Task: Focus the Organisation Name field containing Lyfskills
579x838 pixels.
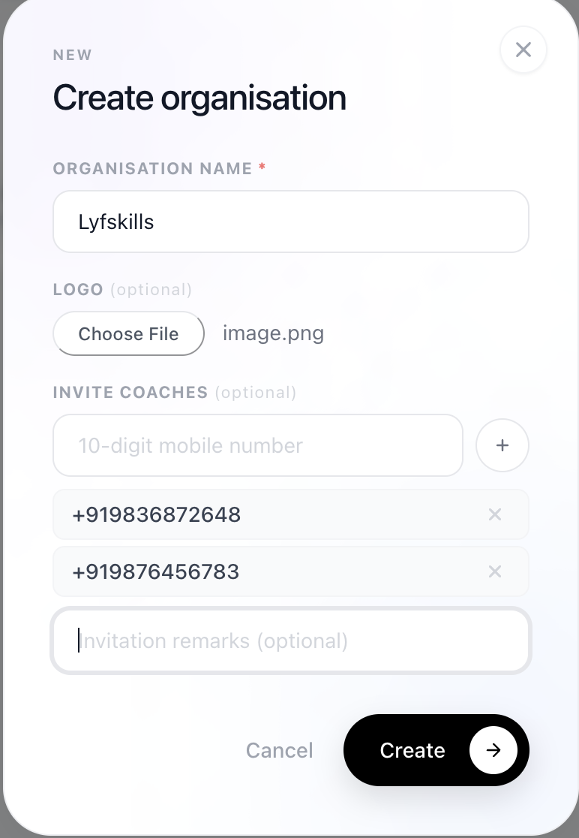Action: click(291, 222)
